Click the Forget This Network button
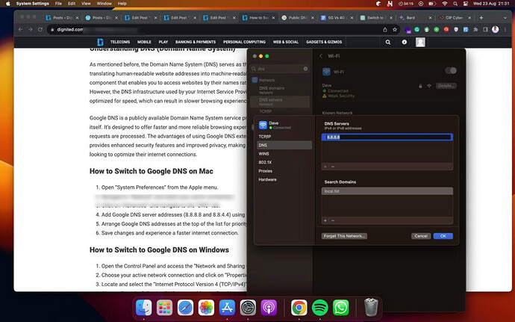The image size is (515, 322). pyautogui.click(x=344, y=236)
